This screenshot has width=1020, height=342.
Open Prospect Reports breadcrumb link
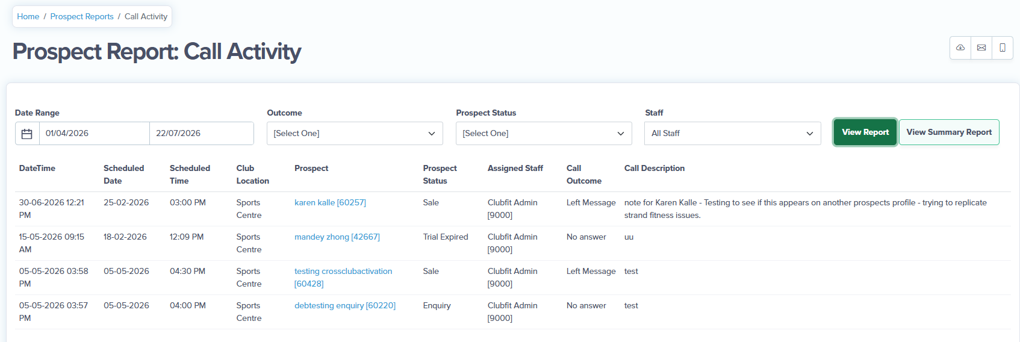(x=82, y=17)
